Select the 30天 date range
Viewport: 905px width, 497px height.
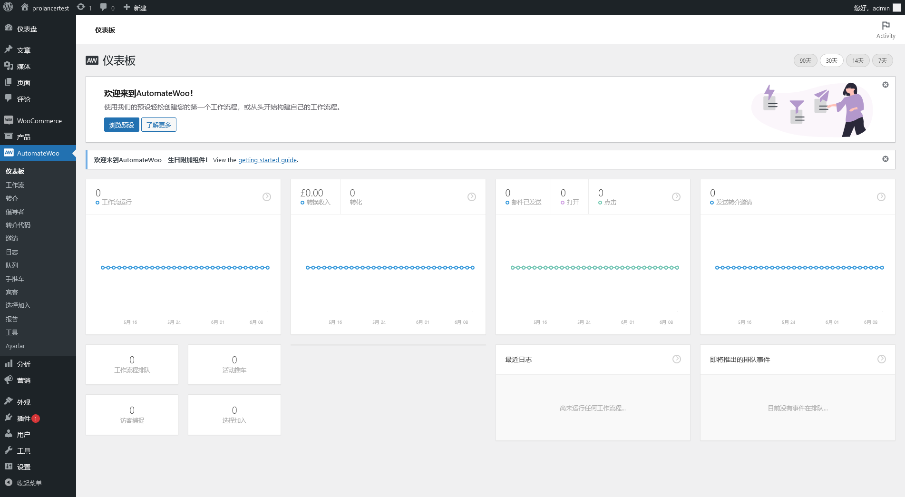pos(831,60)
